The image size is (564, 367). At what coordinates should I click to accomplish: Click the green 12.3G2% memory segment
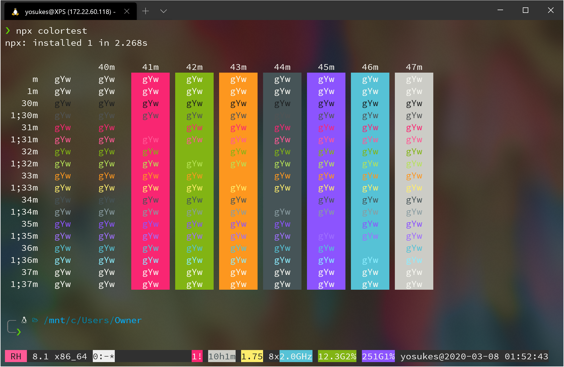pos(337,356)
